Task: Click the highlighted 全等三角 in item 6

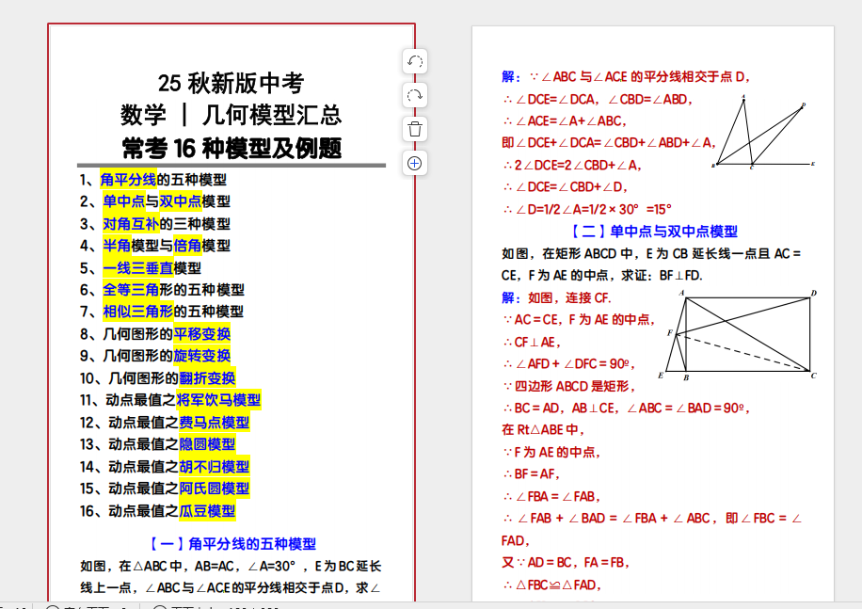Action: click(x=131, y=290)
